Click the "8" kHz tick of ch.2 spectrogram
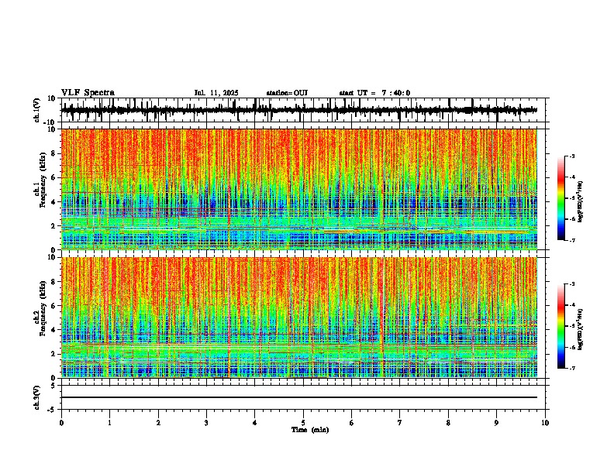Viewport: 614px width, 474px height. tap(54, 282)
